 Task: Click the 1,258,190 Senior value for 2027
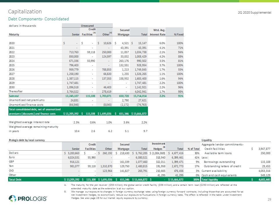click(x=73, y=74)
